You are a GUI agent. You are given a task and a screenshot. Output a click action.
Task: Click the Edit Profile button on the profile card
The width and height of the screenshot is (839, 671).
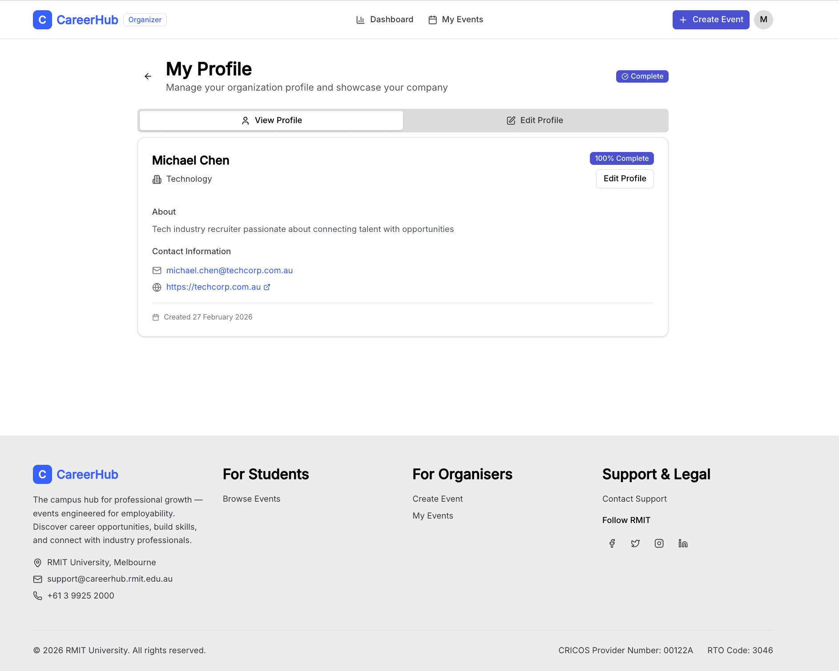(625, 179)
